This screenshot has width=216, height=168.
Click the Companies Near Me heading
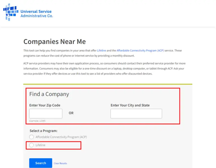click(55, 42)
